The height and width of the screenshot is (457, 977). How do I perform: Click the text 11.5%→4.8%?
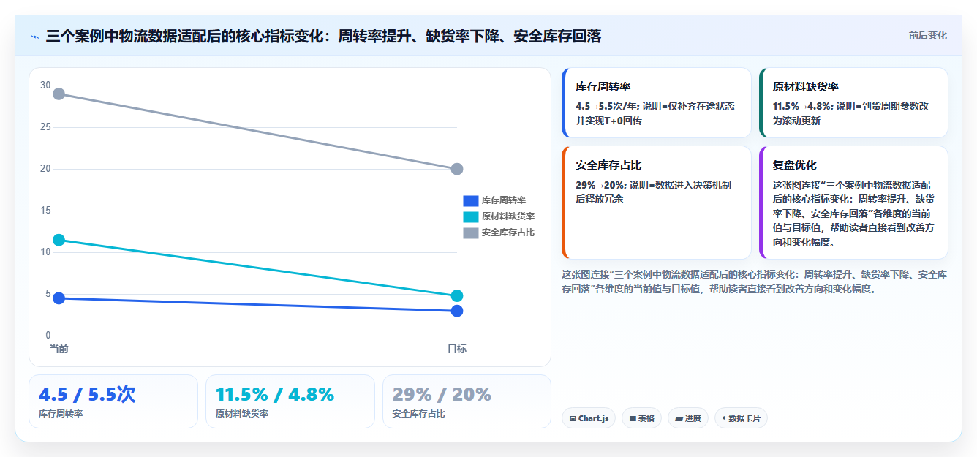pyautogui.click(x=802, y=106)
